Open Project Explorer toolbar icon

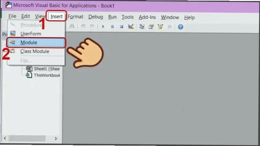142,26
